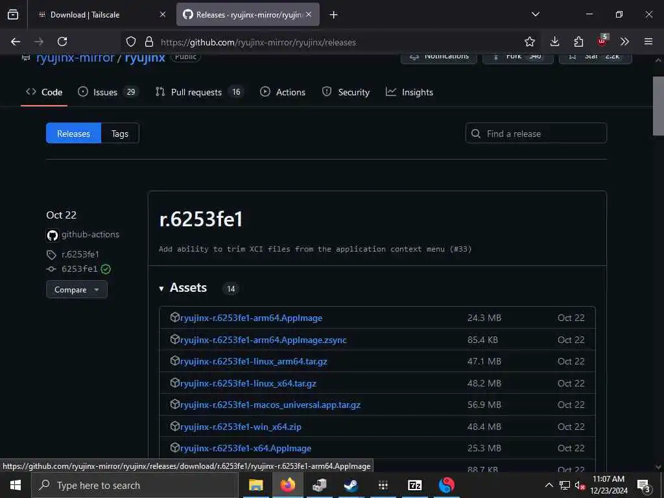Image resolution: width=664 pixels, height=498 pixels.
Task: Click the tracking protection shield icon
Action: pos(131,41)
